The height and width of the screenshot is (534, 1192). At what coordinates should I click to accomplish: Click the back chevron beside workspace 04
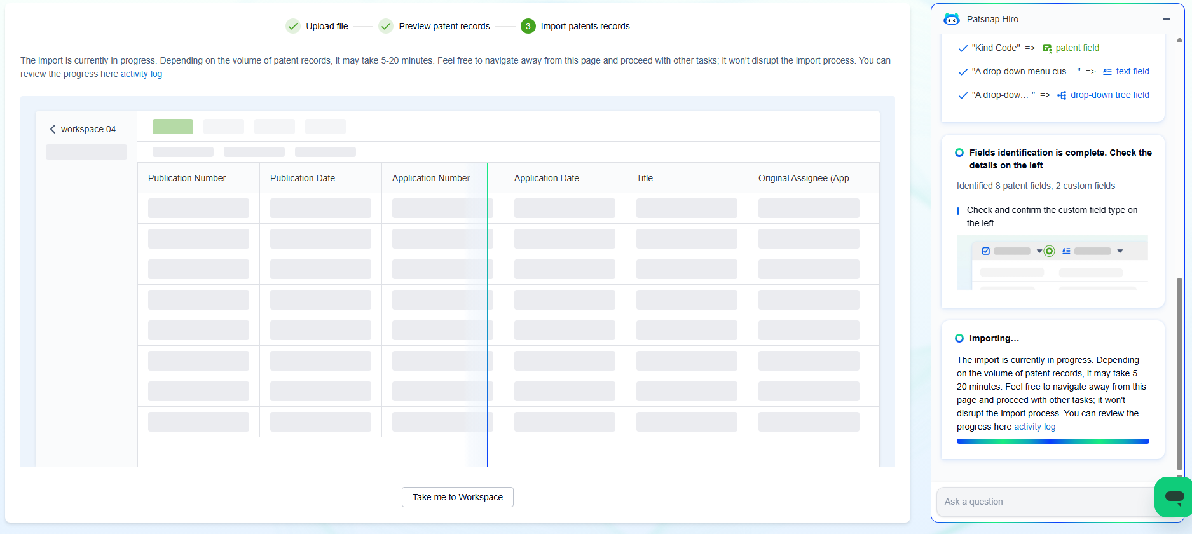[x=53, y=129]
